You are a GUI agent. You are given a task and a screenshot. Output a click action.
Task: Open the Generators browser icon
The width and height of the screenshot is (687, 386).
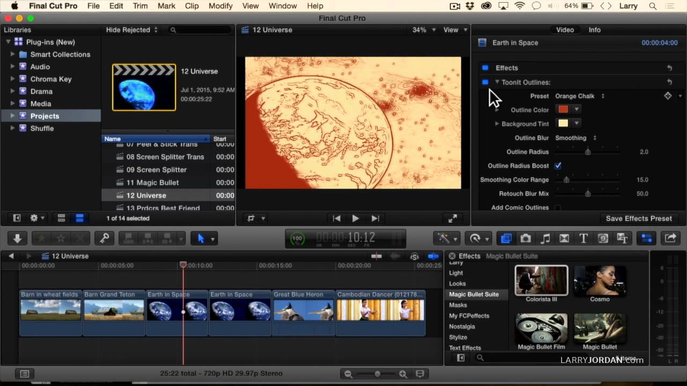click(x=603, y=239)
